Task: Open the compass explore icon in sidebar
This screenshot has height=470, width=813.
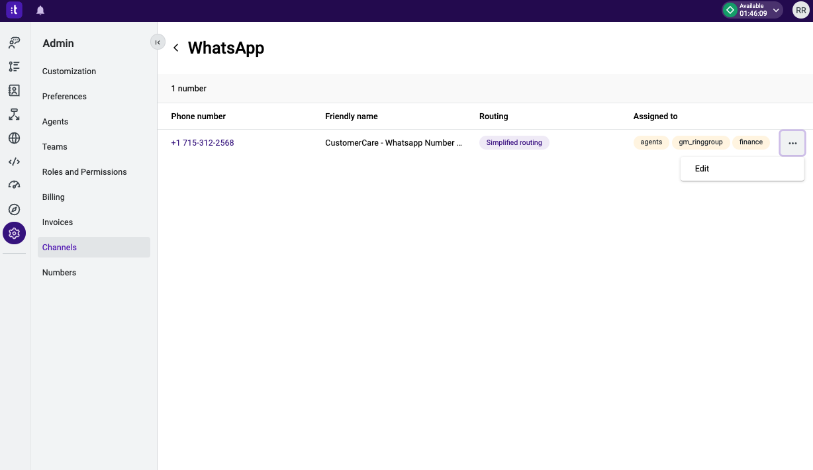Action: [x=14, y=209]
